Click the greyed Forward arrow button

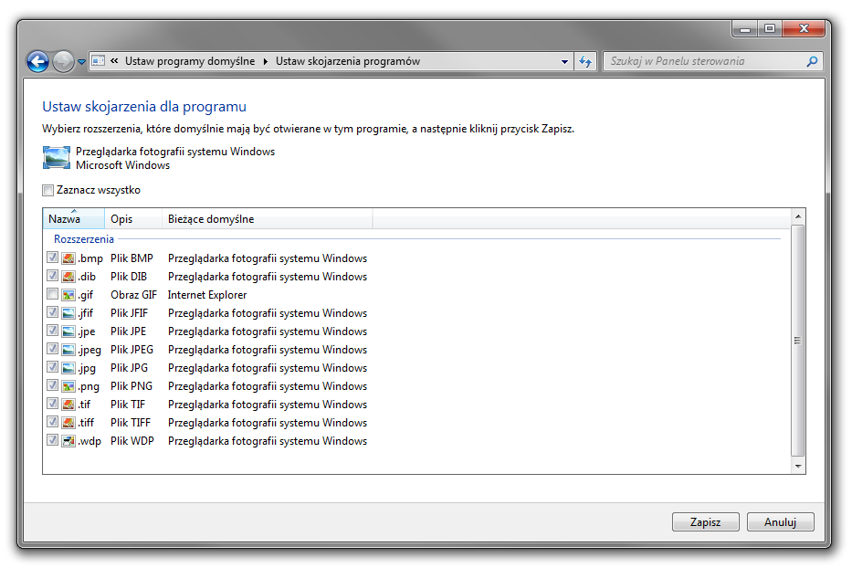pyautogui.click(x=63, y=61)
